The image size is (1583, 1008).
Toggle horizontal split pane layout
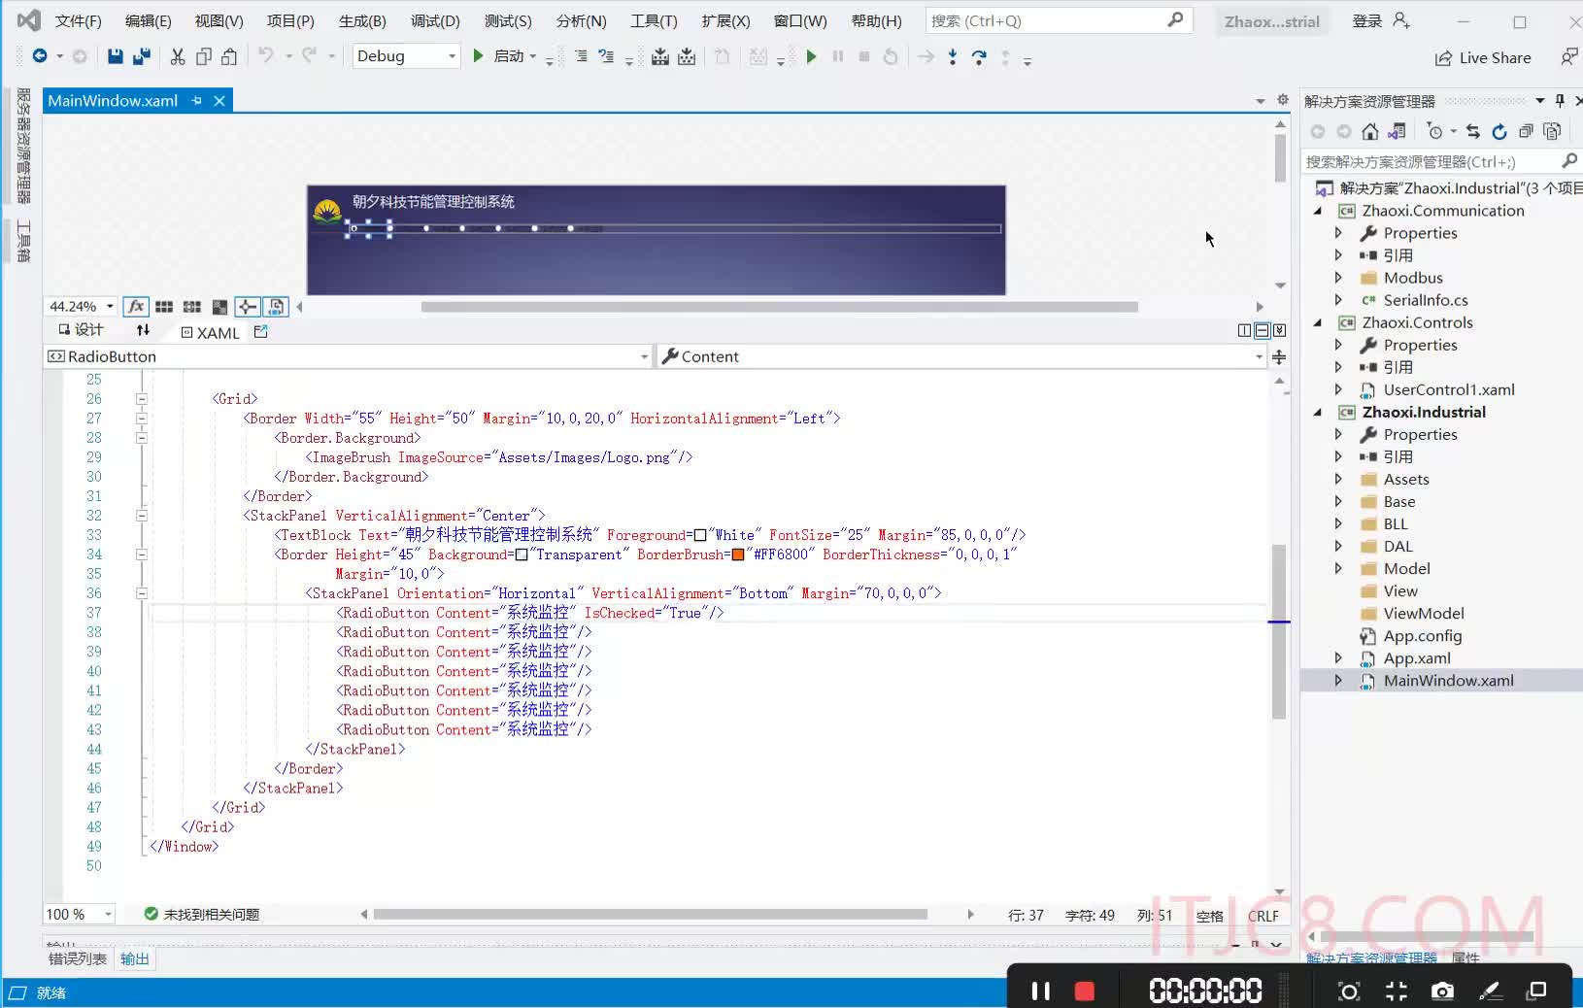click(x=1262, y=330)
